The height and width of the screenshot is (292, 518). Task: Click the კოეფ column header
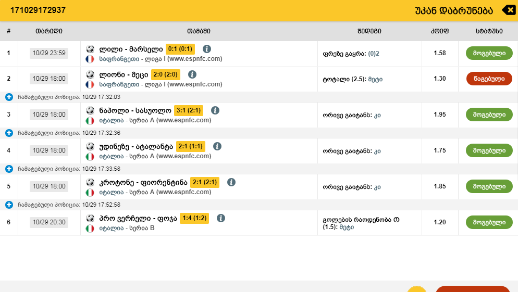point(440,31)
